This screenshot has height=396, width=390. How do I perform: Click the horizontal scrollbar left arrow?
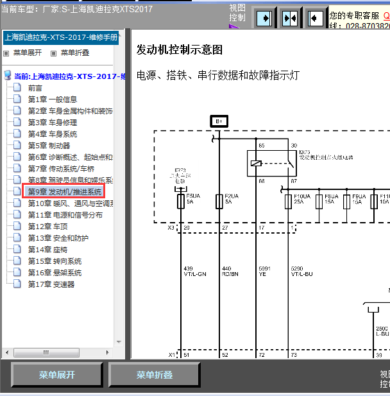click(x=7, y=352)
